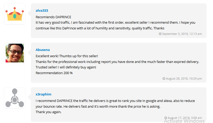Visit the Abusena profile link
The height and width of the screenshot is (123, 213).
[x=43, y=50]
